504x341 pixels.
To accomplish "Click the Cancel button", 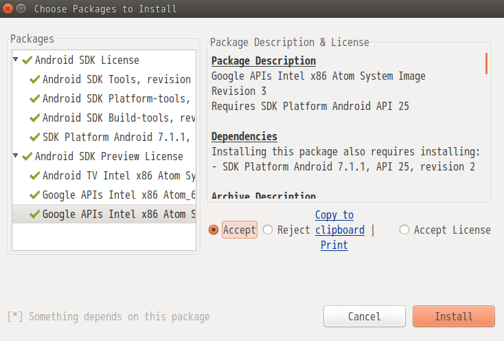I will (365, 316).
